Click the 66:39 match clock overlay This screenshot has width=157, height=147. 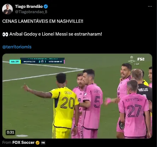pyautogui.click(x=15, y=62)
